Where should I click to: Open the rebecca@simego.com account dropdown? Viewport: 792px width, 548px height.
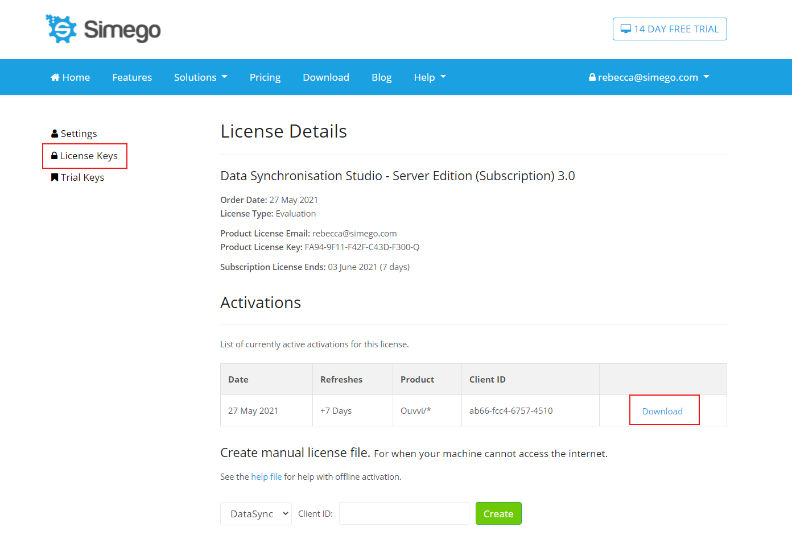[649, 77]
